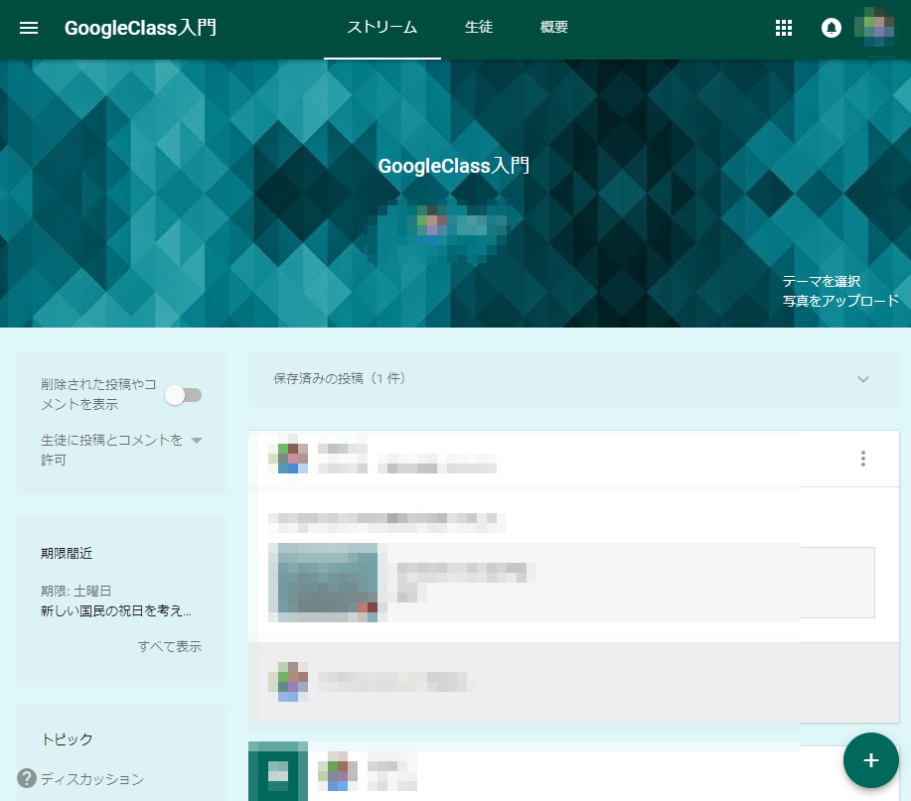Open the notifications bell
911x801 pixels.
(831, 27)
